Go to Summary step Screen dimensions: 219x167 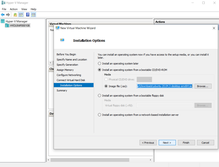tap(62, 91)
